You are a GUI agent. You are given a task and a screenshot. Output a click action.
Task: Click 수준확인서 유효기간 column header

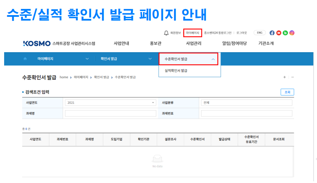pos(252,139)
